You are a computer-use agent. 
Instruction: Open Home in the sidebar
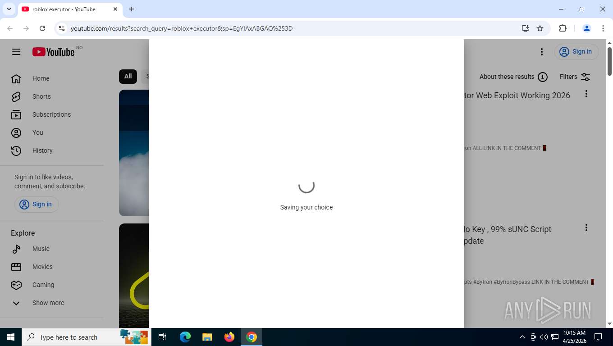(x=51, y=78)
